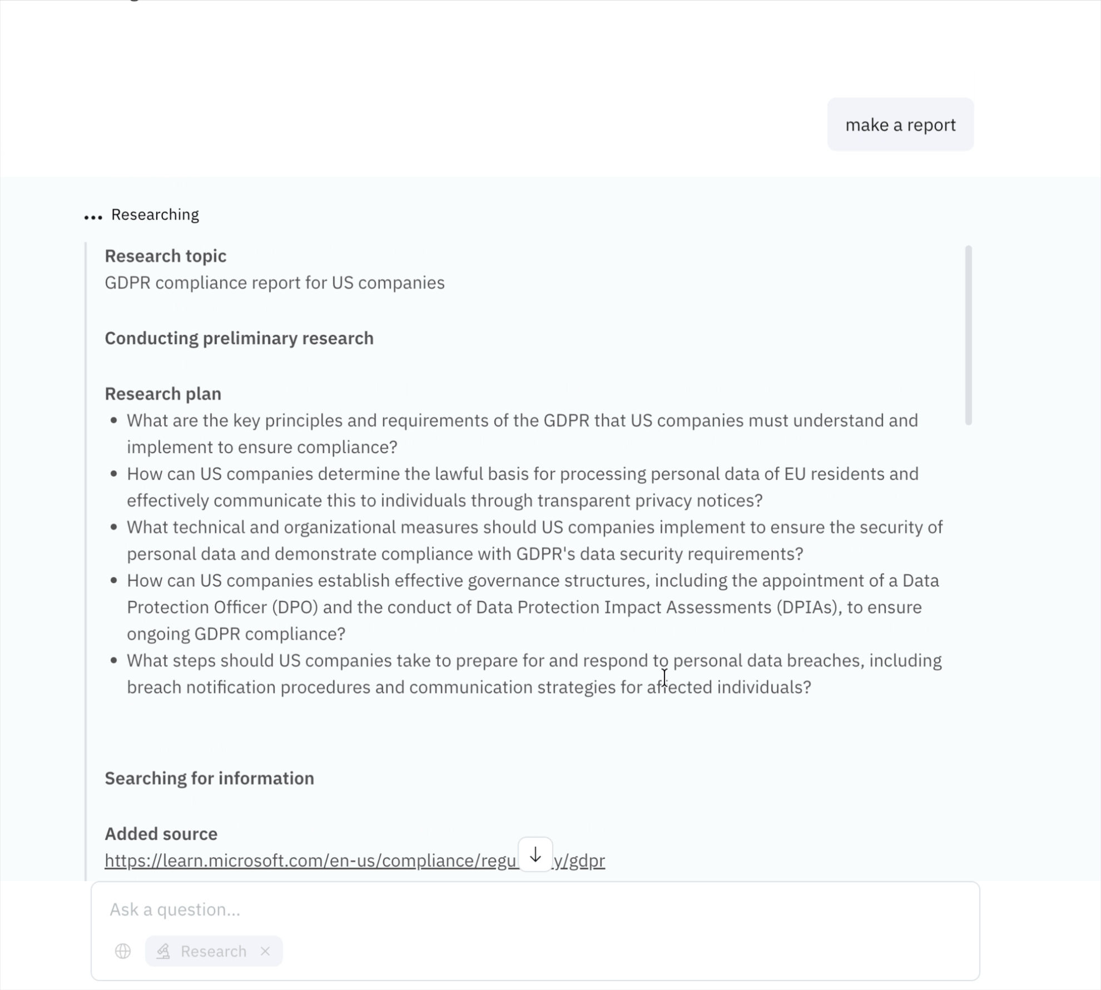Open the learn.microsoft.com GDPR source link

pos(355,860)
